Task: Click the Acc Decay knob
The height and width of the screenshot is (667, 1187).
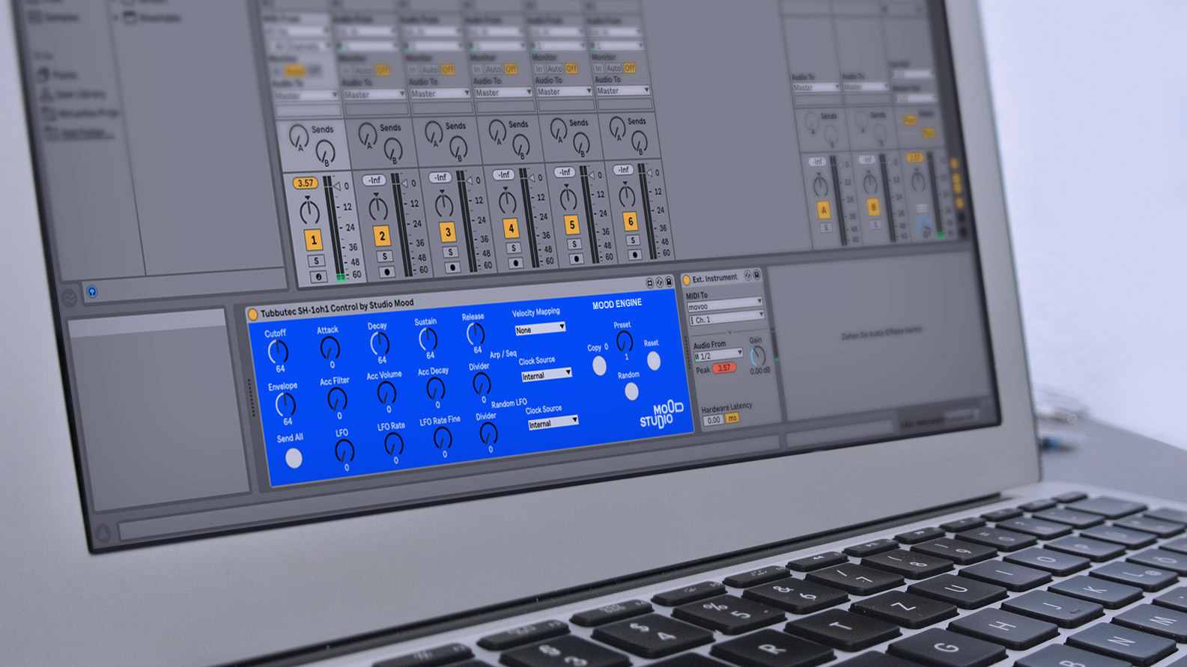Action: (x=435, y=388)
